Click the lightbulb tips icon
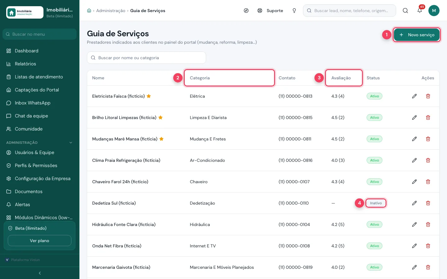 [294, 11]
